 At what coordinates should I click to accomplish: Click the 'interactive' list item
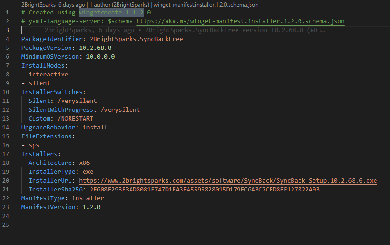click(49, 75)
